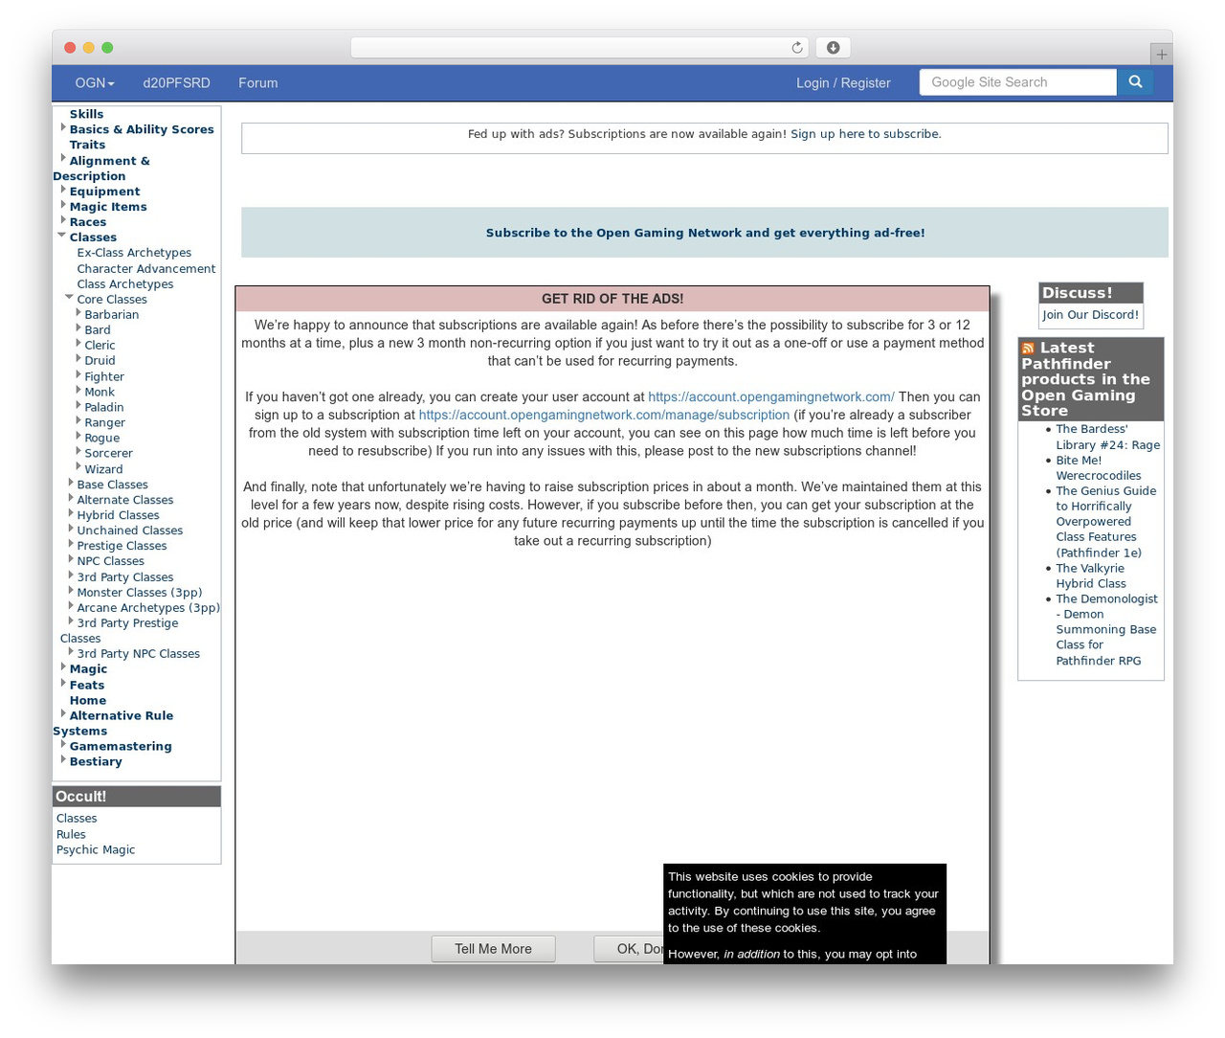Expand the Races section arrow
Viewport: 1225px width, 1038px height.
63,220
